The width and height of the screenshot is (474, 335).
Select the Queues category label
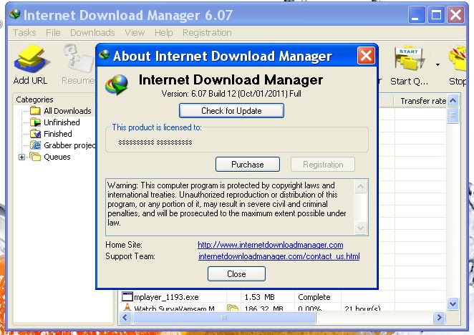(x=57, y=157)
